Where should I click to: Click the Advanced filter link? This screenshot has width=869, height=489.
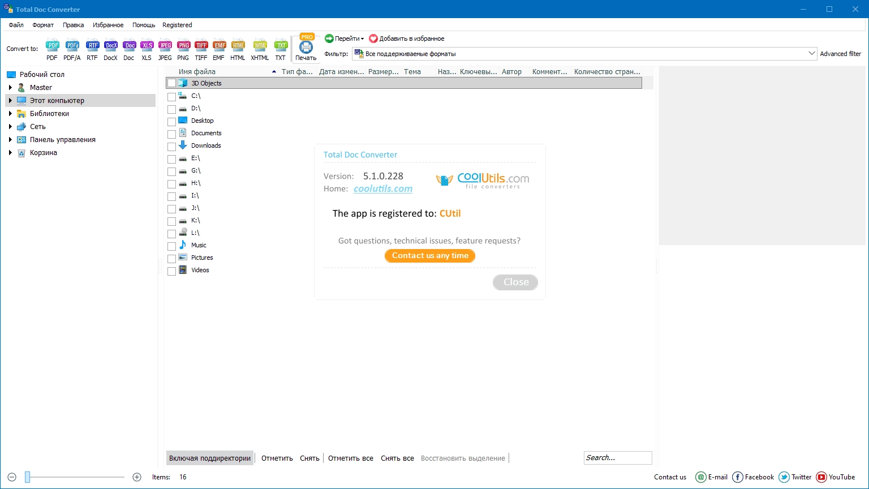(841, 54)
